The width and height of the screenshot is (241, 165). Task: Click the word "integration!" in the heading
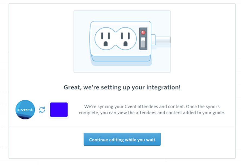163,87
